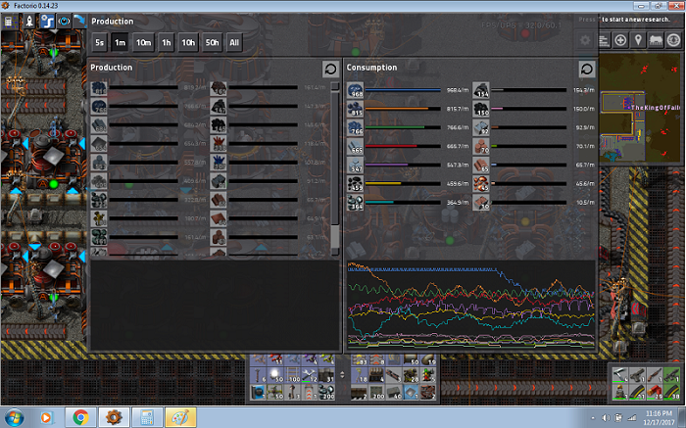Select the 5s time range

pos(99,42)
